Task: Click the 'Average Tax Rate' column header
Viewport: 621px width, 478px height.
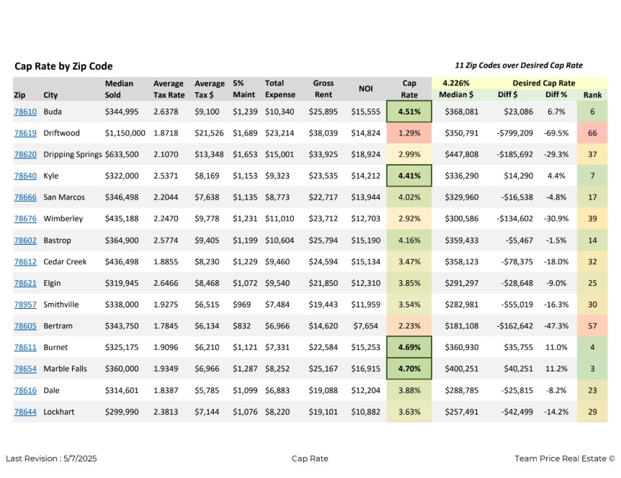Action: (169, 89)
